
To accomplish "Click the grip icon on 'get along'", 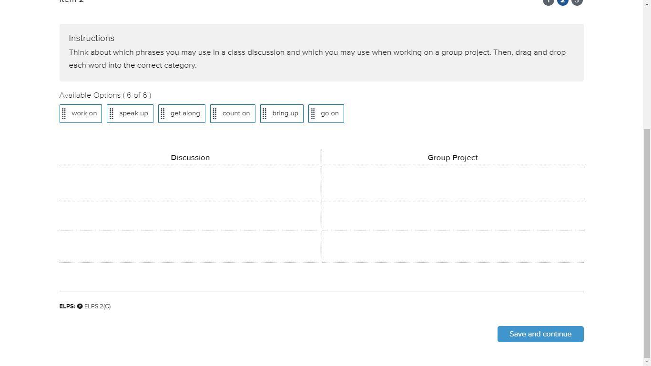I will click(163, 114).
